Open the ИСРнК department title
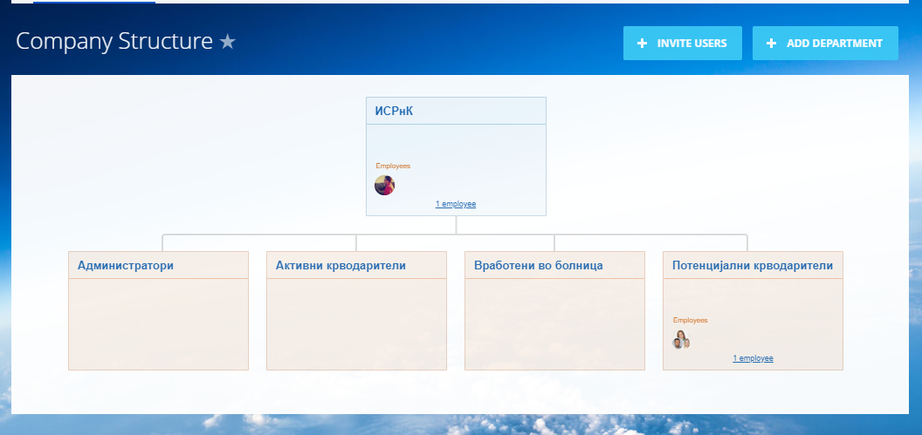This screenshot has width=922, height=435. click(x=394, y=111)
